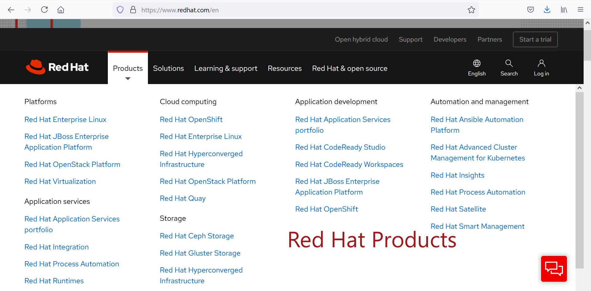Save page to Pocket icon
Image resolution: width=591 pixels, height=291 pixels.
[530, 10]
